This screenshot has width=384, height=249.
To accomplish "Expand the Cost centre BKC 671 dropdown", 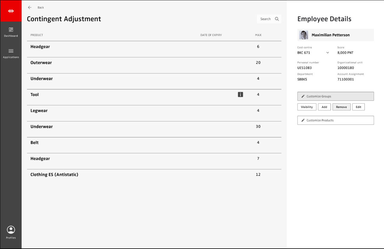I will [x=327, y=53].
